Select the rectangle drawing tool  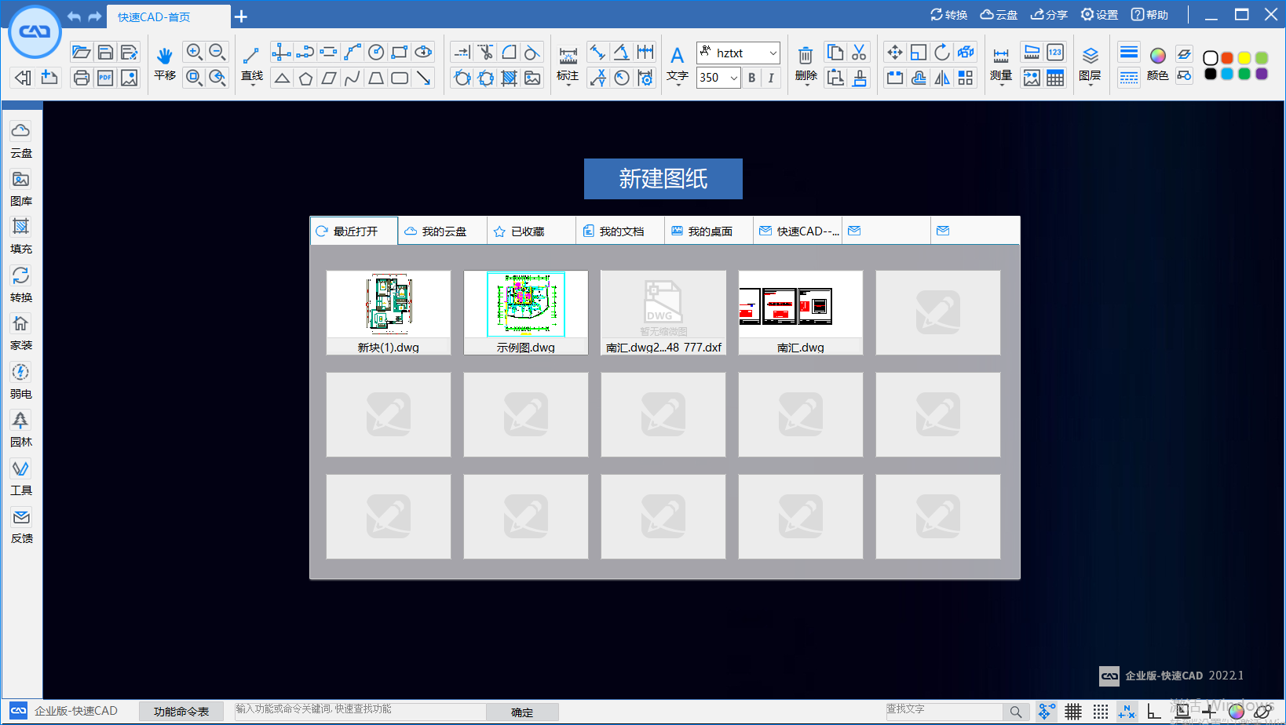pyautogui.click(x=400, y=52)
